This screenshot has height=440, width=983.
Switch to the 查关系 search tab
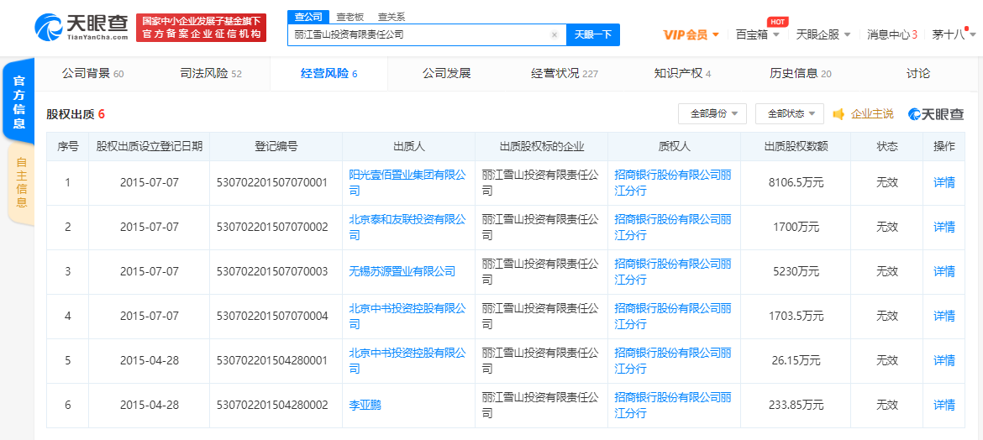pos(392,17)
